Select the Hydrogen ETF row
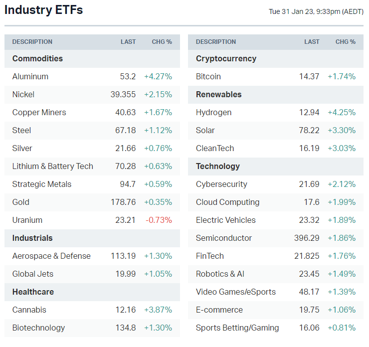This screenshot has height=347, width=369. point(213,112)
